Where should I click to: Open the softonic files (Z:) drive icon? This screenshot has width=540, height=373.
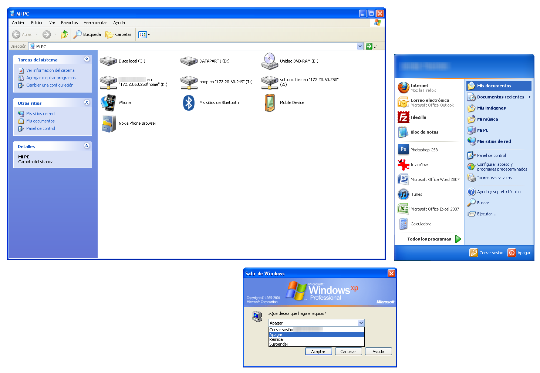click(x=270, y=82)
